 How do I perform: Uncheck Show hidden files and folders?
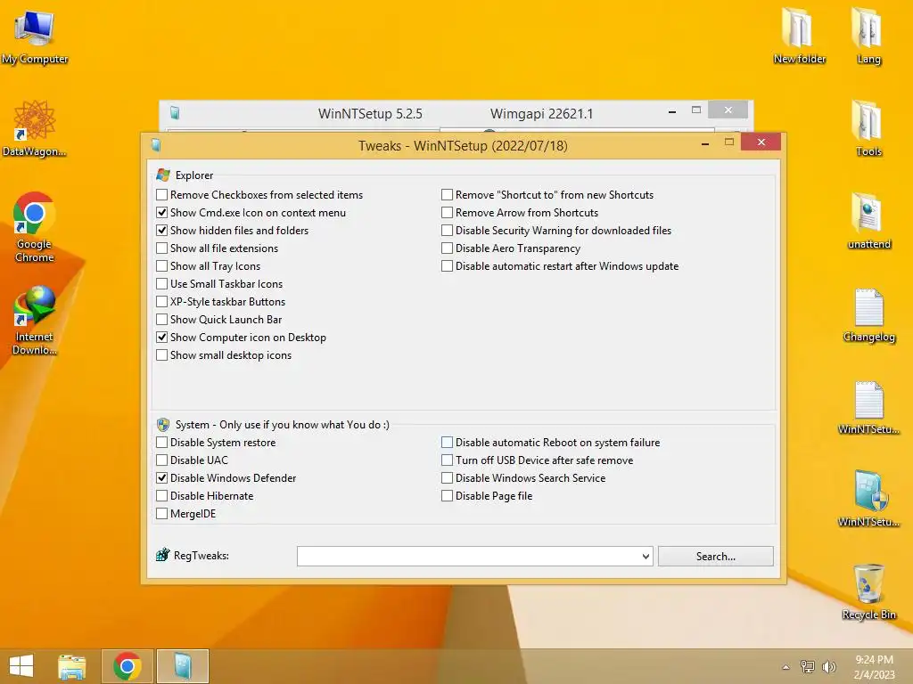tap(162, 231)
